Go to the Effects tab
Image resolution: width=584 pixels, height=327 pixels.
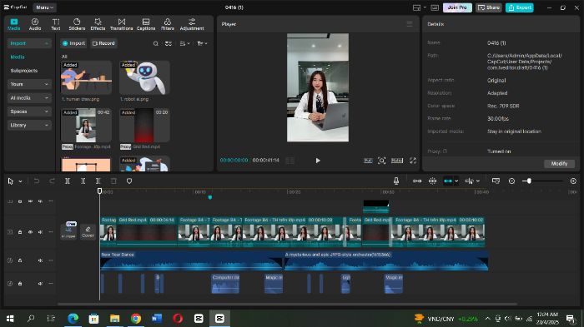point(98,24)
